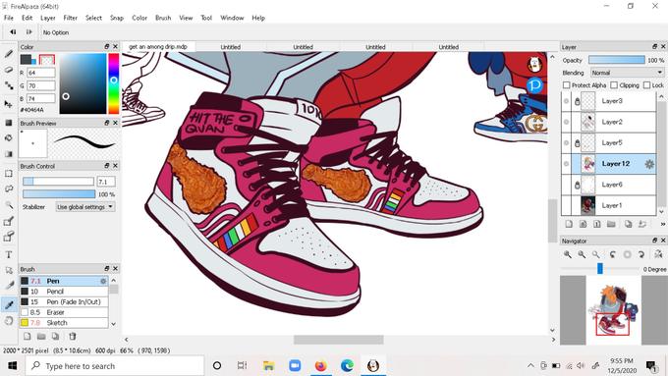This screenshot has height=376, width=668.
Task: Click transparent color swatch in Color panel
Action: 47,60
